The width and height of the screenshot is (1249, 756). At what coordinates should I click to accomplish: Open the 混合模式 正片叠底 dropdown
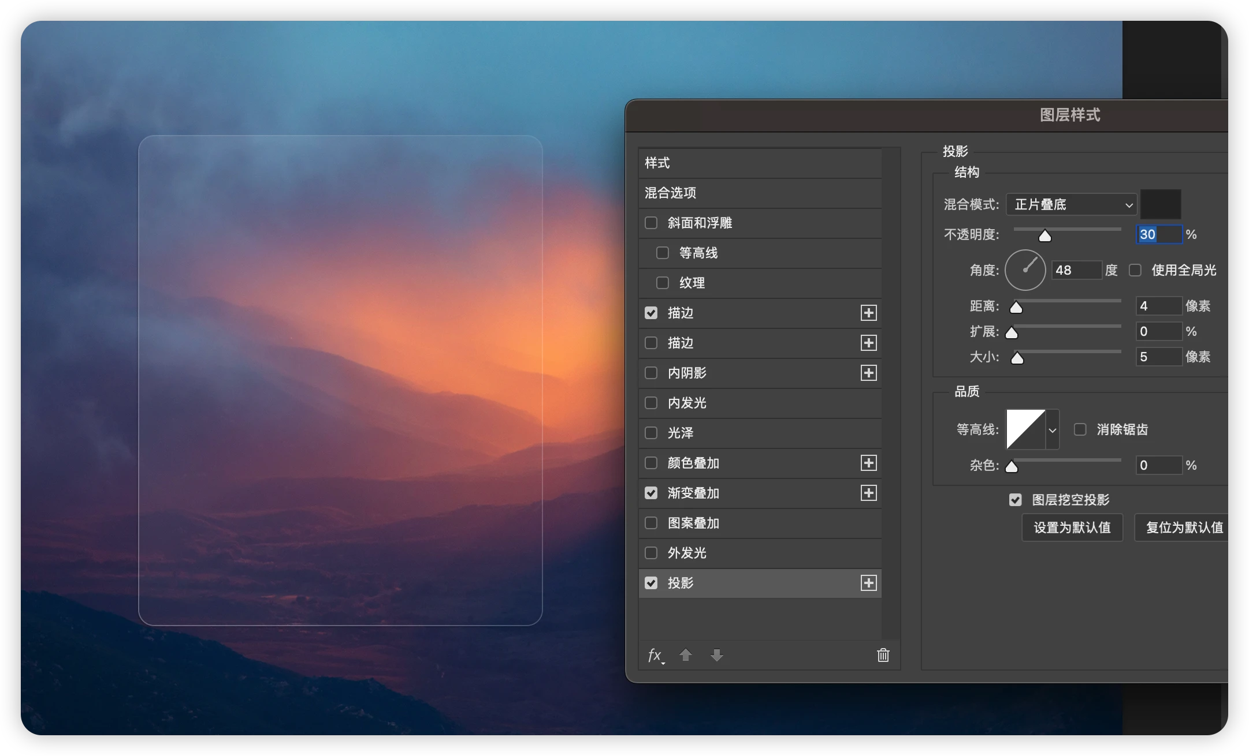click(x=1072, y=204)
